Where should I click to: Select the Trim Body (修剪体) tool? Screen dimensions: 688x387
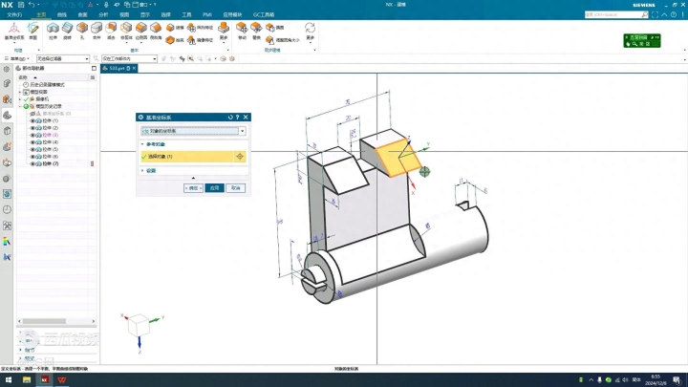tap(126, 31)
